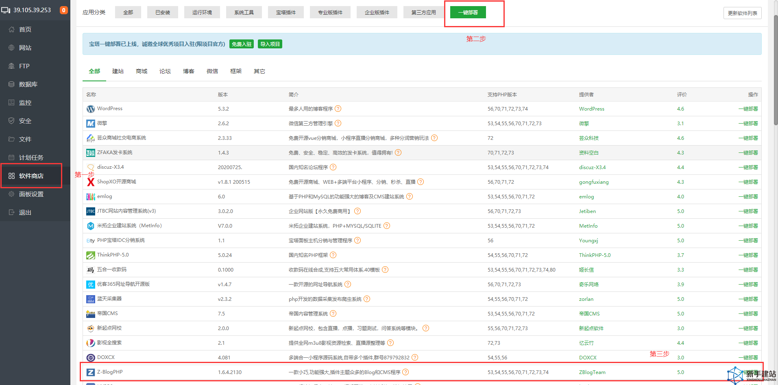Click the page vertical scrollbar
Screen dimensions: 778x385
pyautogui.click(x=776, y=69)
